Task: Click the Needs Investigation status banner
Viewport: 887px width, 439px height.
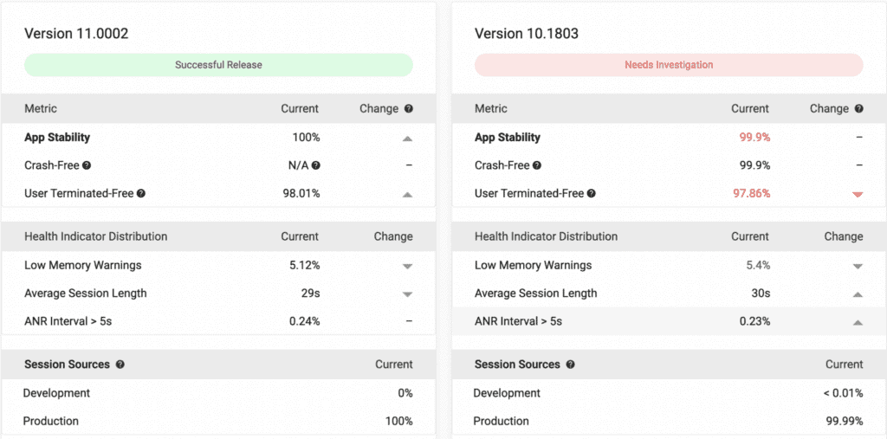Action: point(669,65)
